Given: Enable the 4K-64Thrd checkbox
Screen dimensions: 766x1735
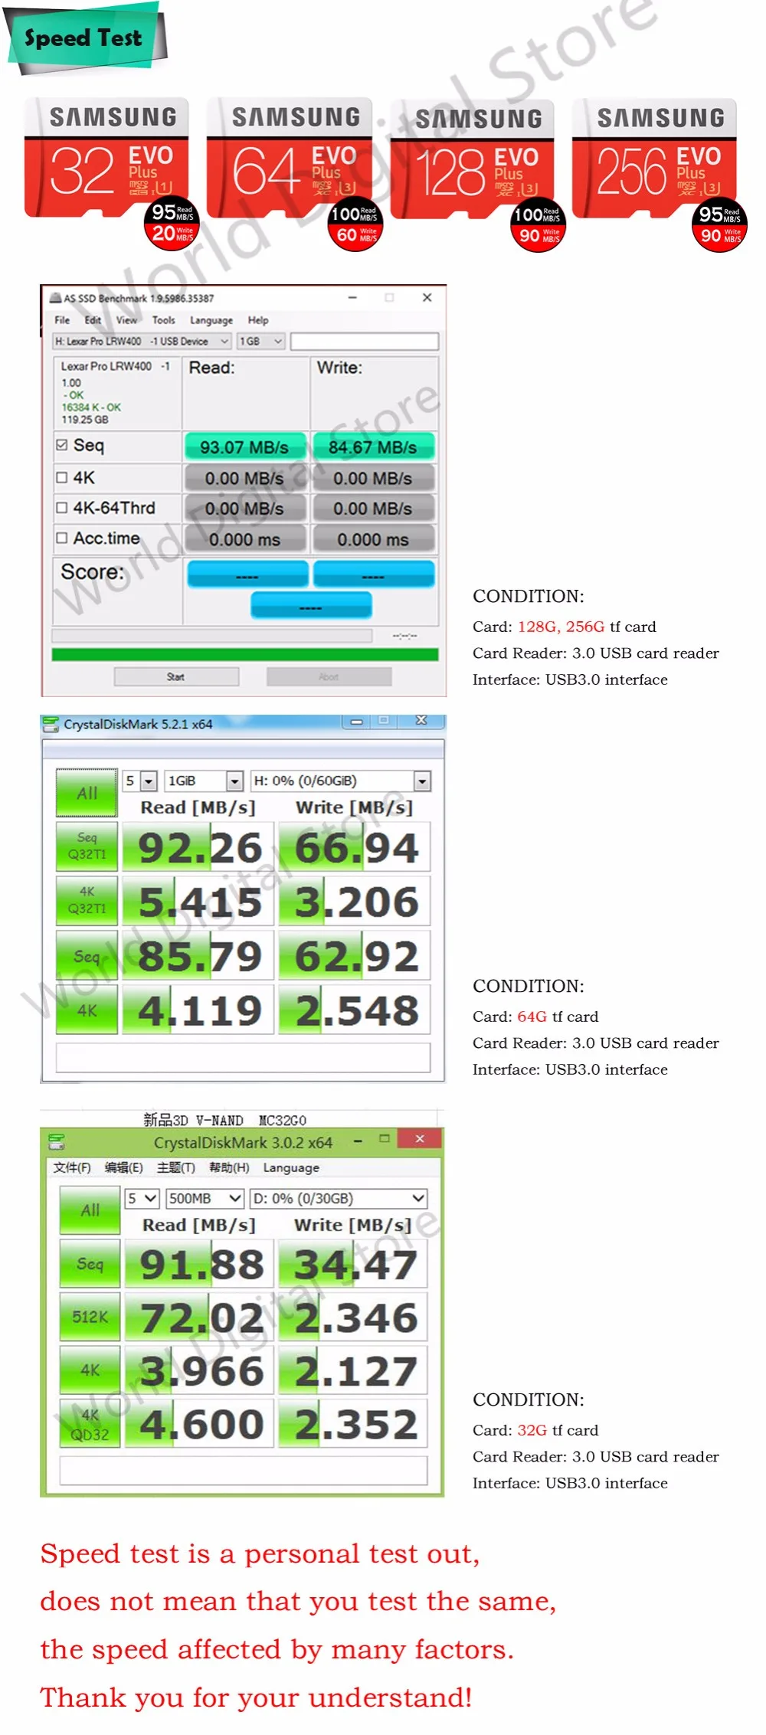Looking at the screenshot, I should click(x=62, y=507).
